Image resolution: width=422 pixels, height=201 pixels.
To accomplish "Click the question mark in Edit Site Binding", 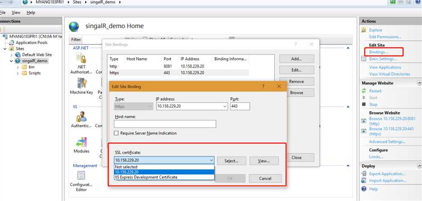I will [x=263, y=87].
